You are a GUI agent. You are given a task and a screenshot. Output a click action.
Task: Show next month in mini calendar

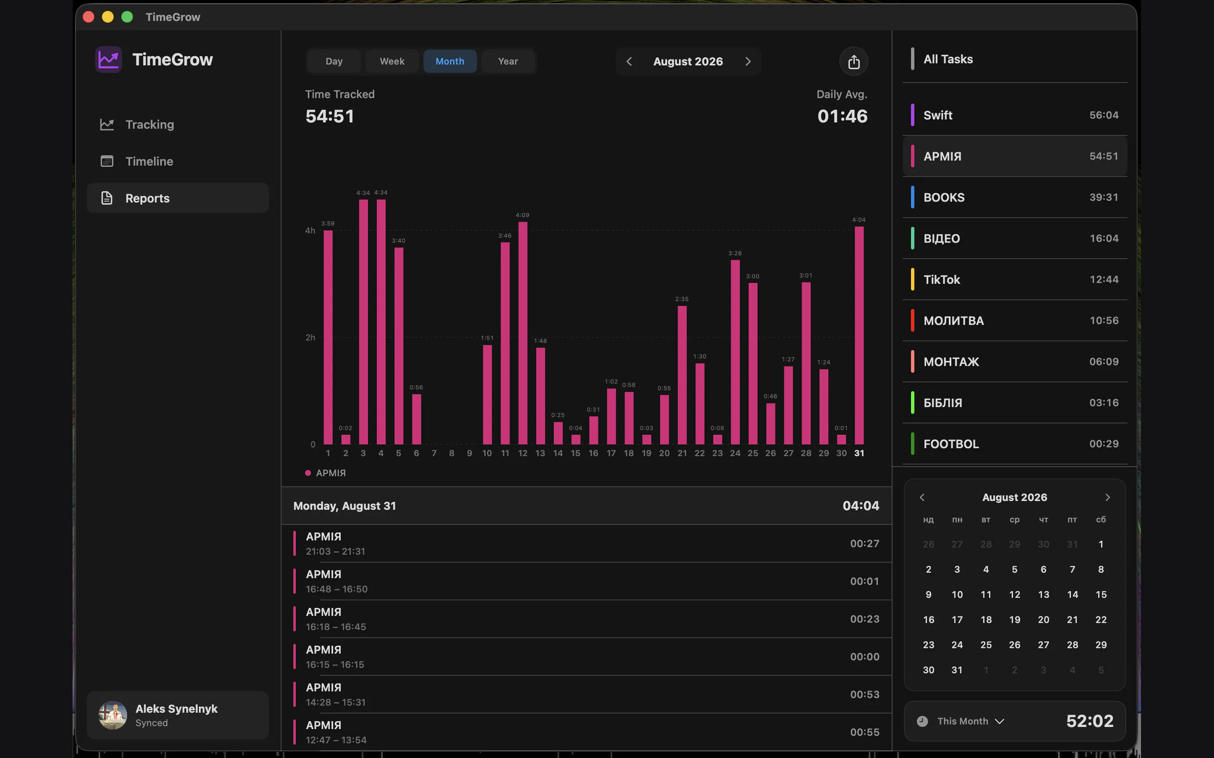click(1108, 497)
